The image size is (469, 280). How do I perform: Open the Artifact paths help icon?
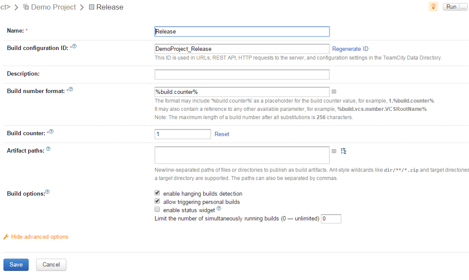(x=48, y=149)
